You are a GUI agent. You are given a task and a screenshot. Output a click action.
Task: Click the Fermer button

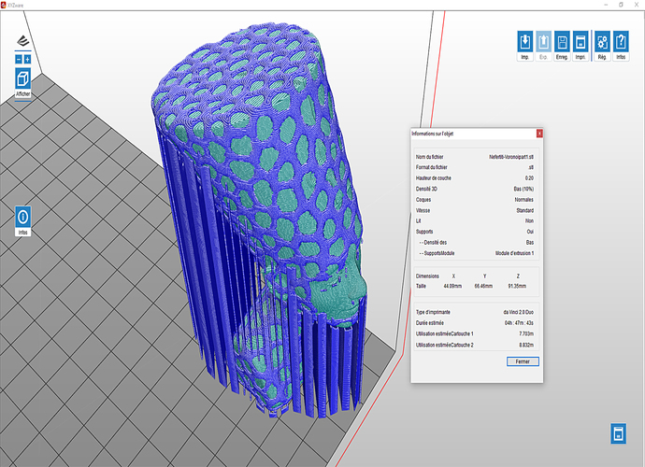(x=523, y=361)
